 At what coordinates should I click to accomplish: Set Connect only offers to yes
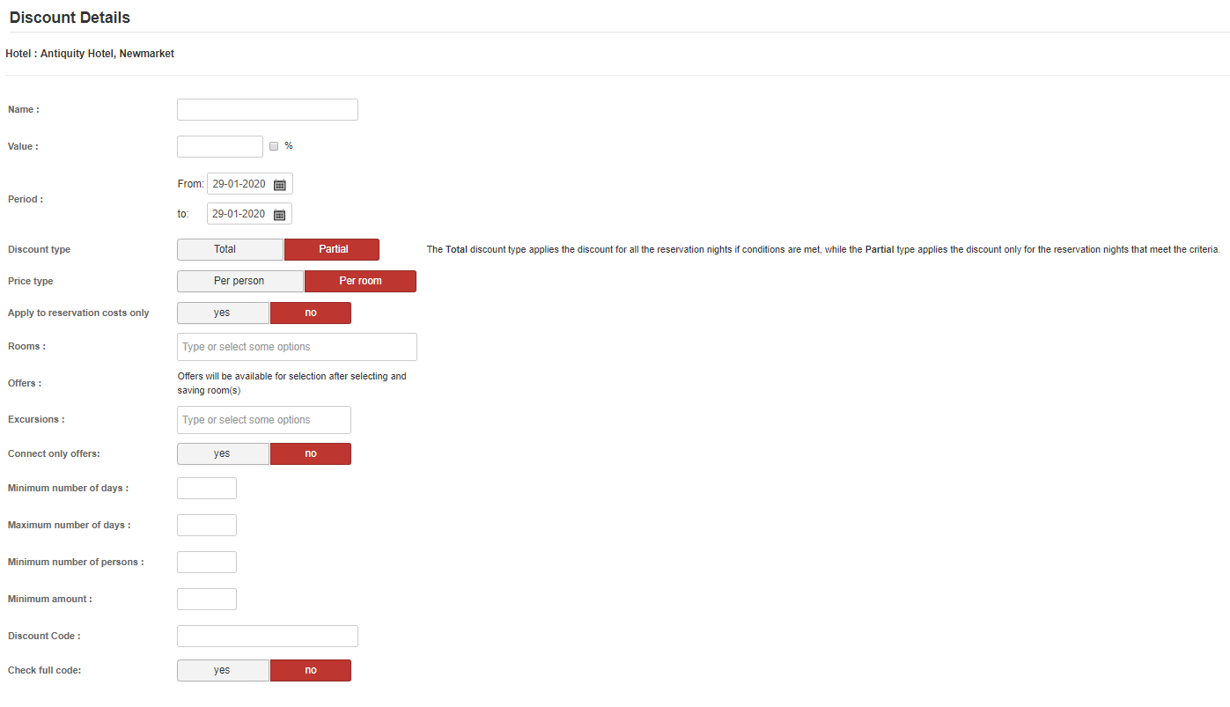coord(224,453)
